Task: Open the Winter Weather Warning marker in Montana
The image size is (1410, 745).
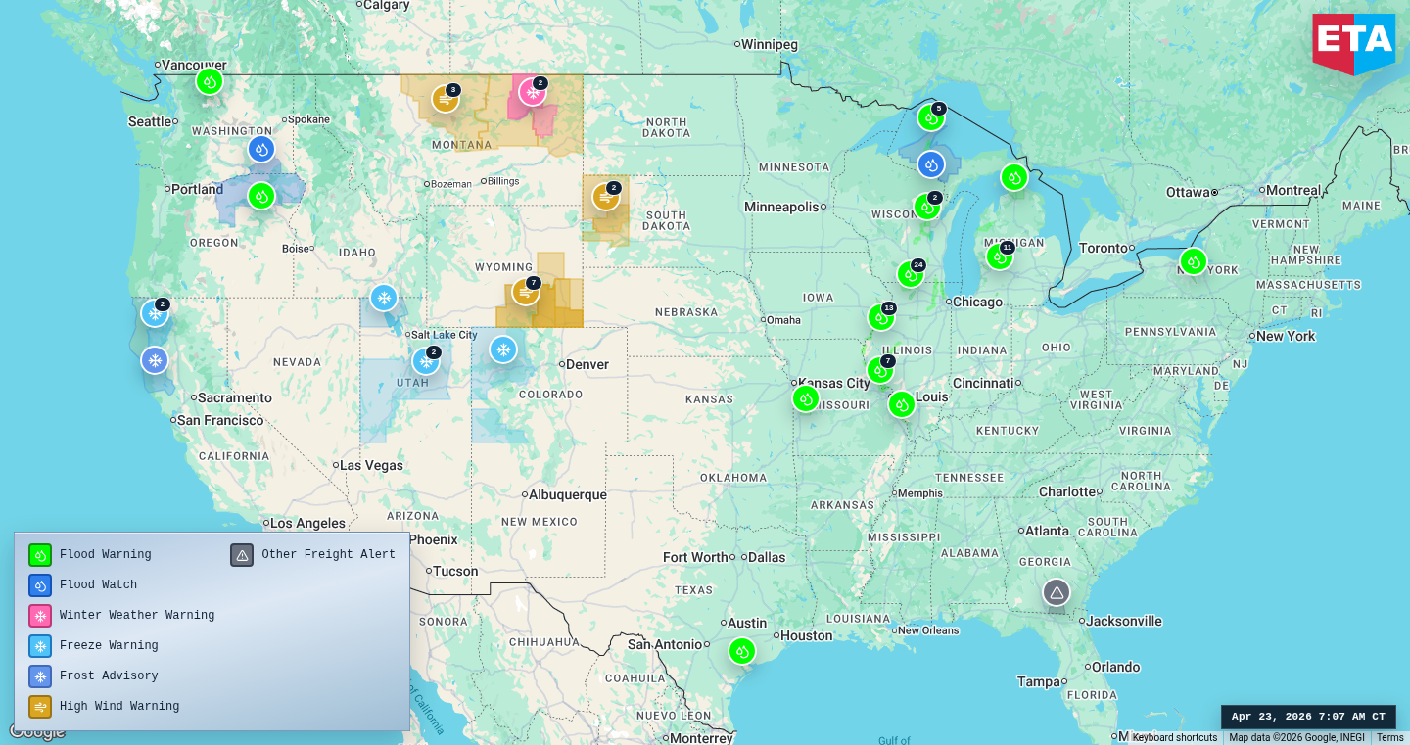Action: tap(532, 93)
